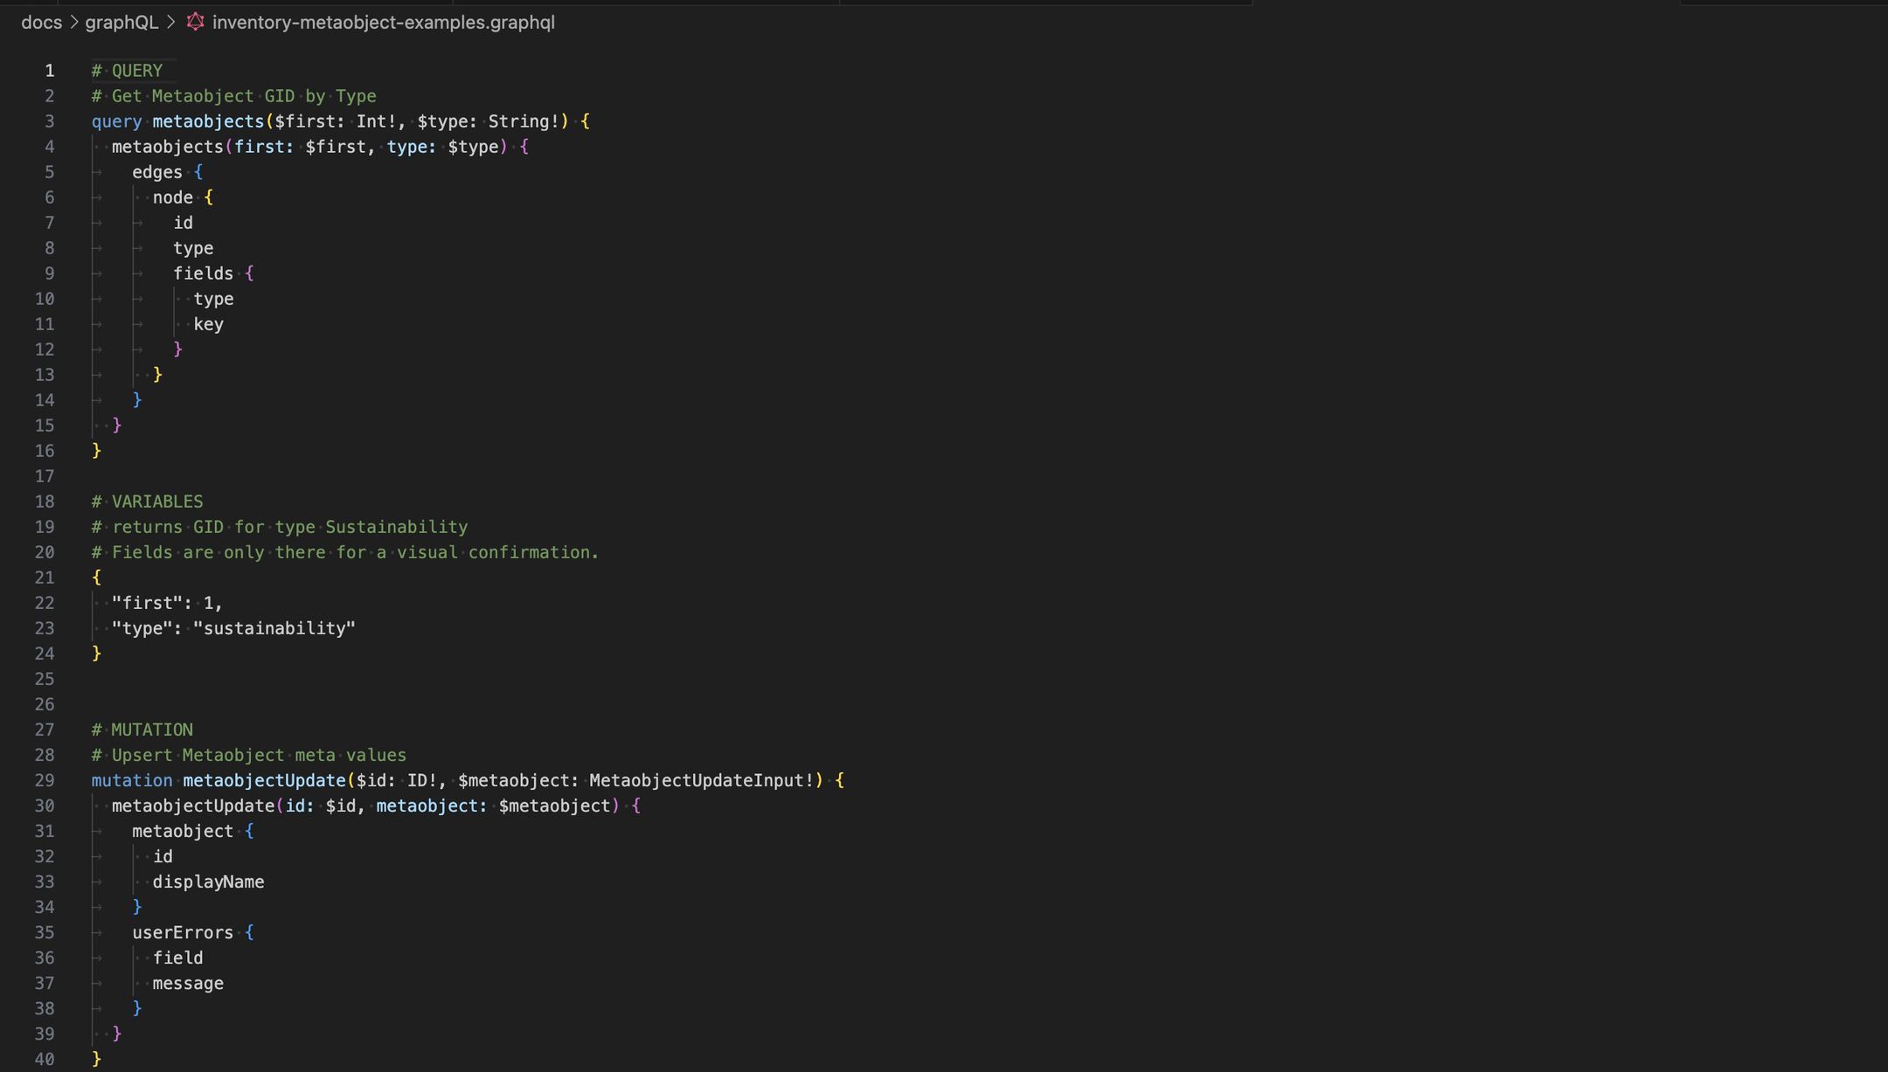Click the chevron after graphQL breadcrumb
This screenshot has width=1888, height=1072.
click(171, 23)
